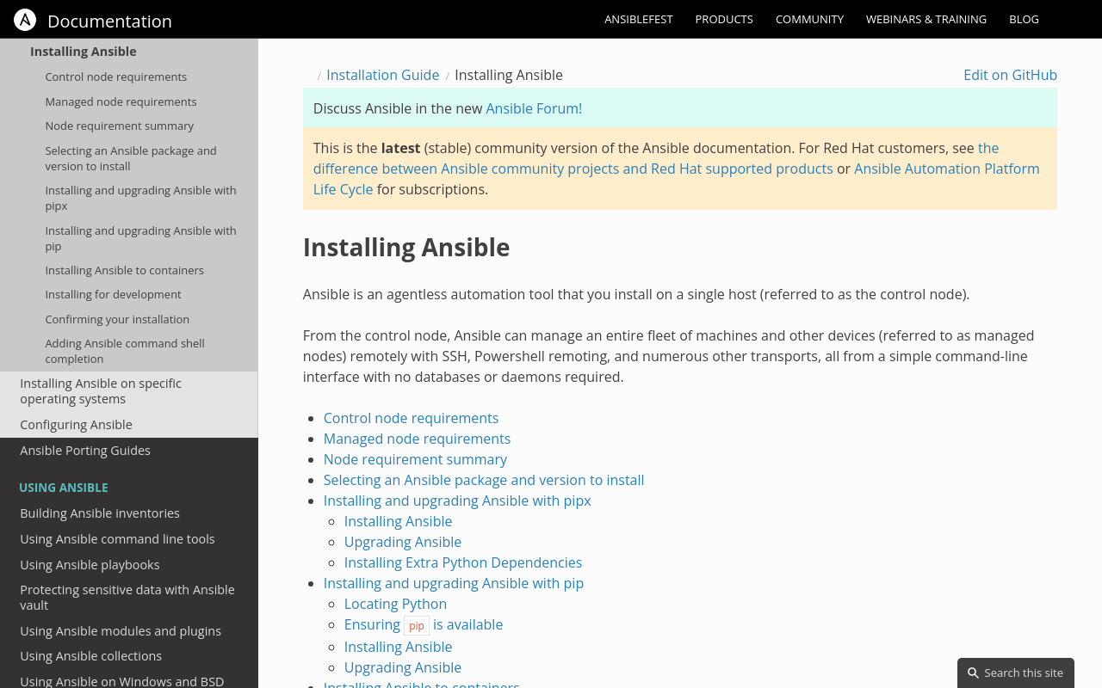Click the Ansible logo icon
Viewport: 1102px width, 688px height.
tap(25, 20)
